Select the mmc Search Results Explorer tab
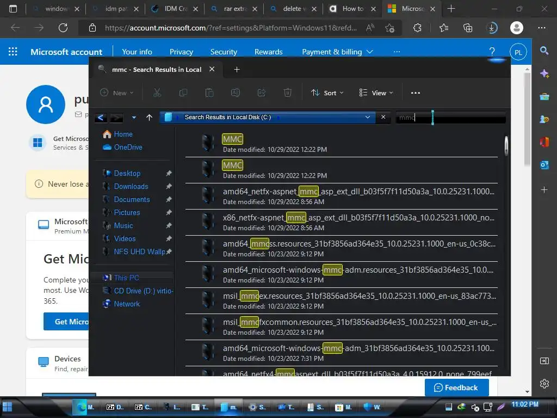 (x=157, y=69)
